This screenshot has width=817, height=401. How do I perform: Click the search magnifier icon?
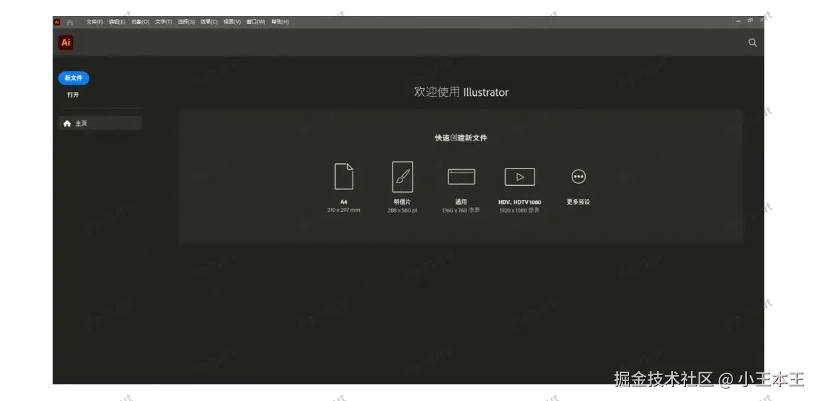coord(752,42)
